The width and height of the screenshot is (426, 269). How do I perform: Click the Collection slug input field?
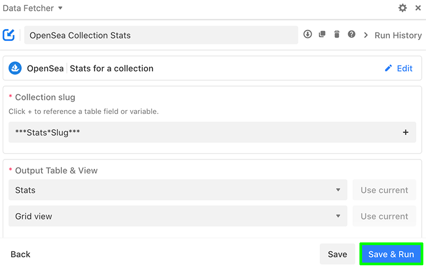[x=212, y=132]
